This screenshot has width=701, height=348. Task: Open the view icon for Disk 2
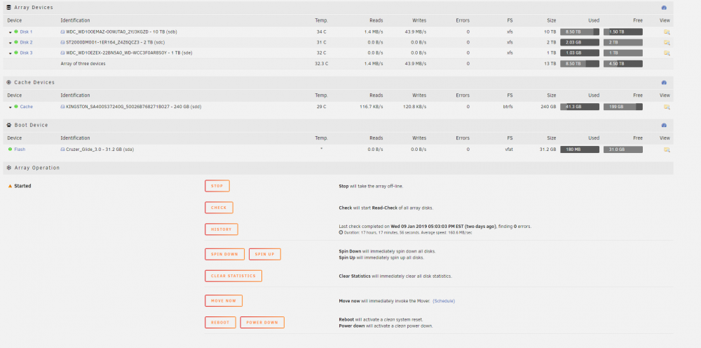pyautogui.click(x=667, y=43)
